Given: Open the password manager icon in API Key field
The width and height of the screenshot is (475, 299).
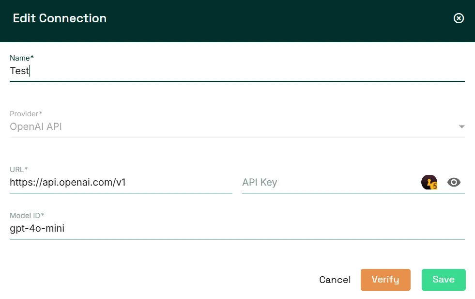Looking at the screenshot, I should (x=429, y=182).
